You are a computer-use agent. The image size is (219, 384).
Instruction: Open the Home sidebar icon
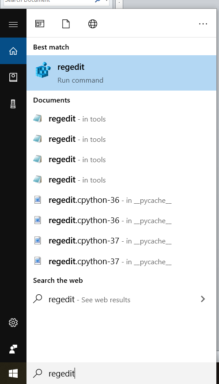click(x=13, y=51)
